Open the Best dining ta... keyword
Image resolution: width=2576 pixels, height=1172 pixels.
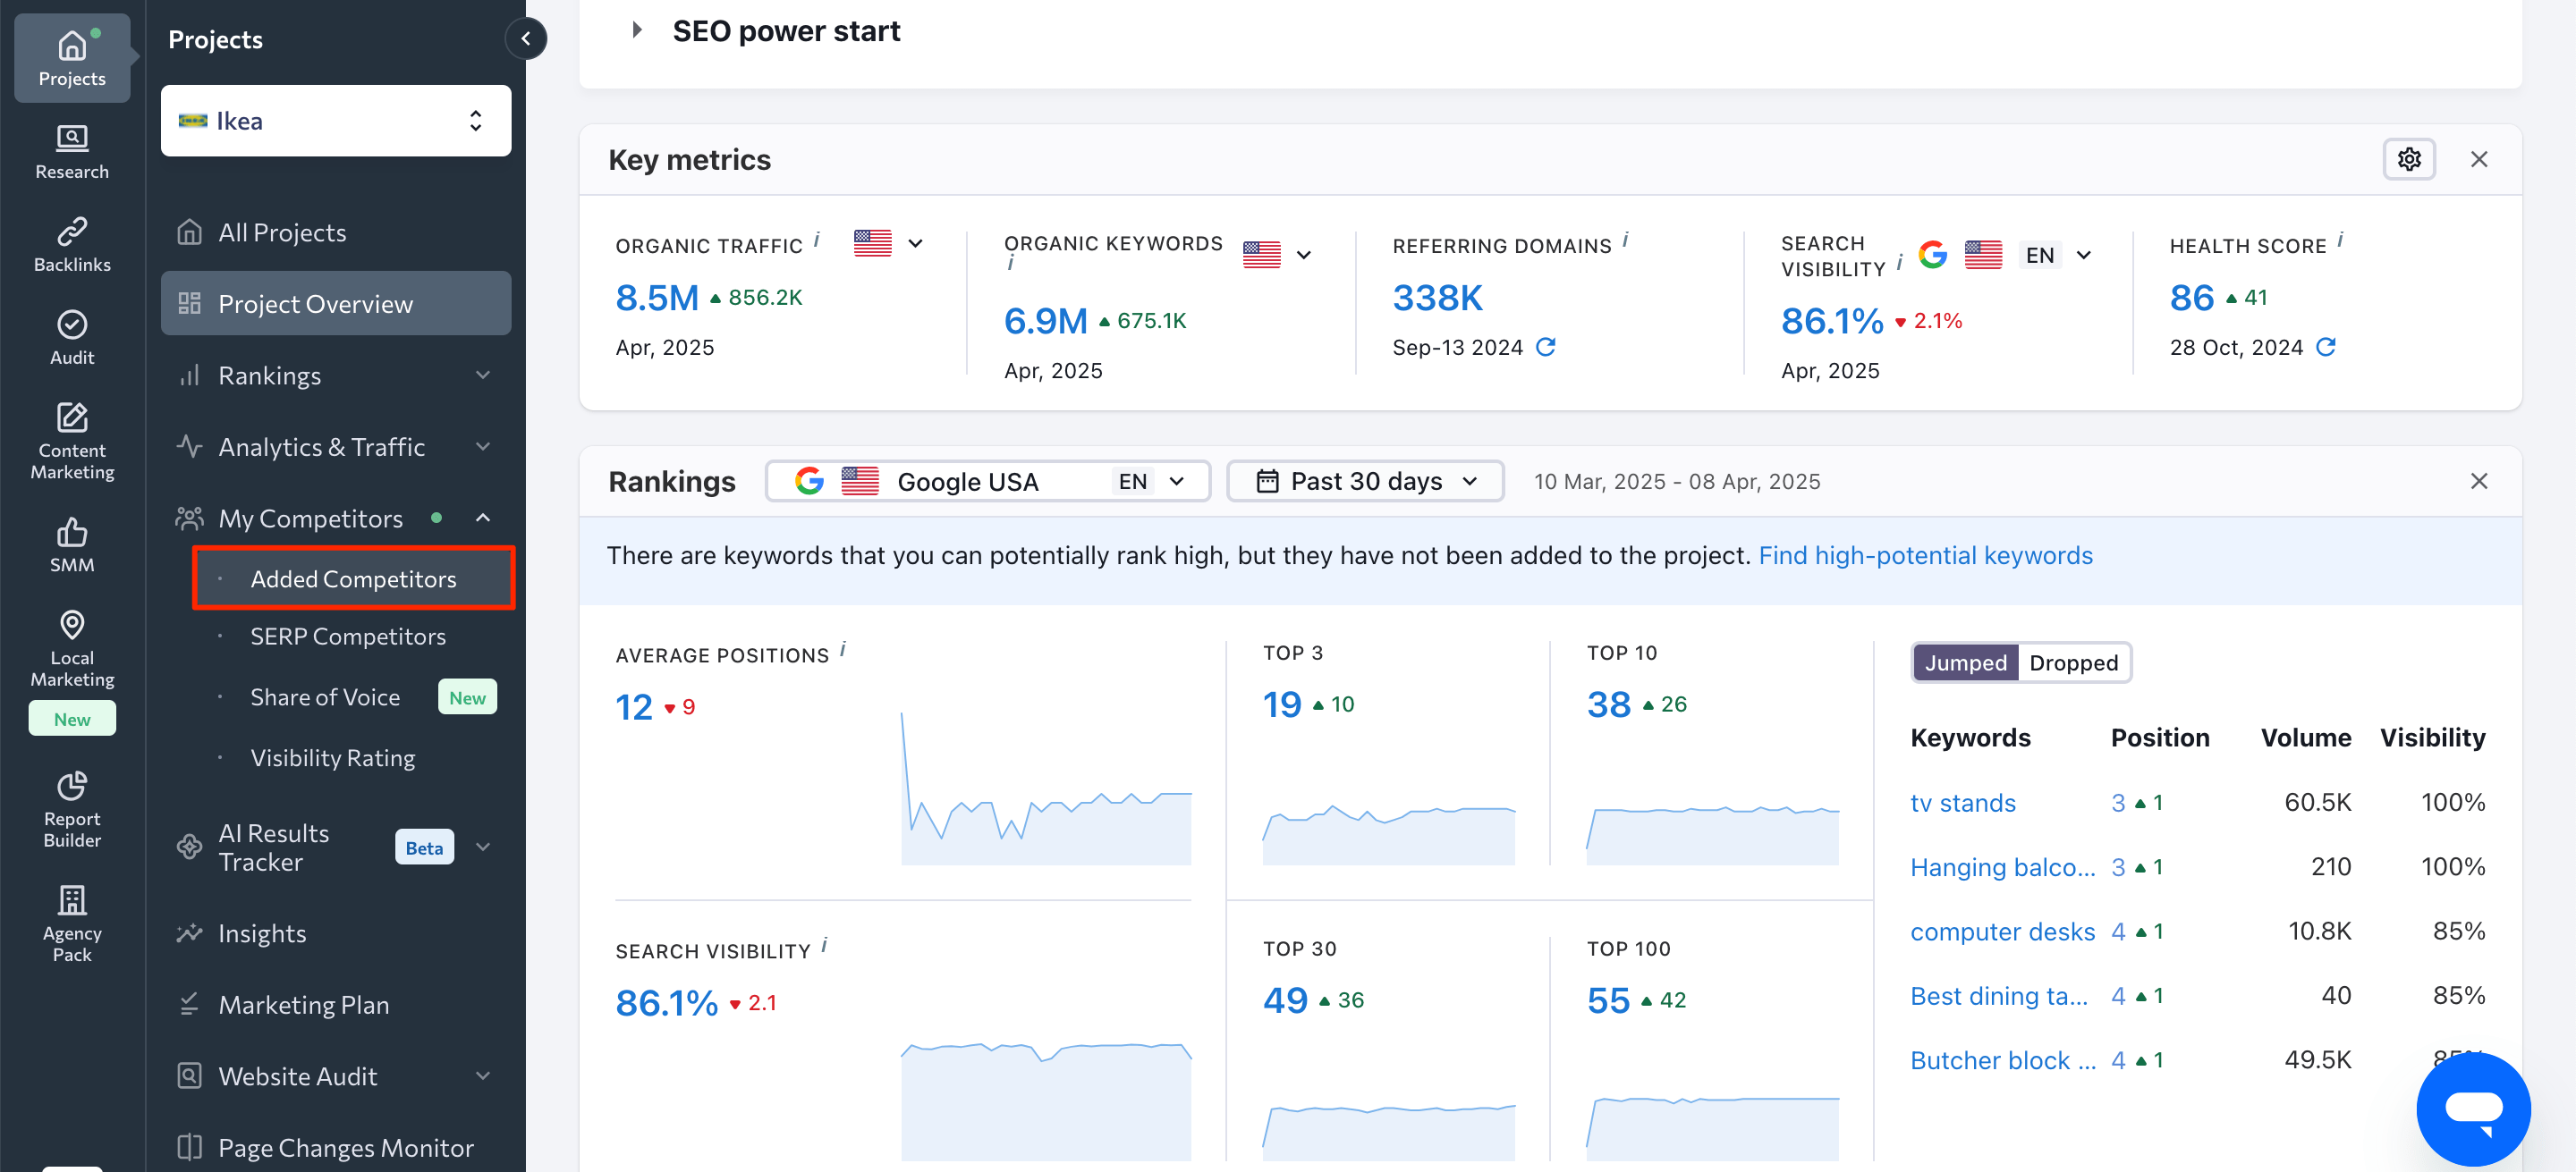[x=1998, y=995]
